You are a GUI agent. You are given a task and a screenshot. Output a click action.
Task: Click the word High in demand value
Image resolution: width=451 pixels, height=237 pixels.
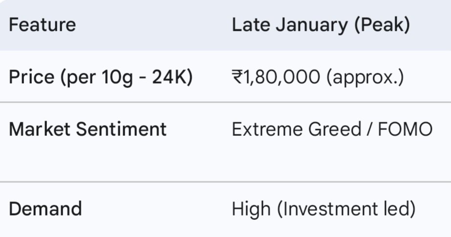tap(251, 209)
